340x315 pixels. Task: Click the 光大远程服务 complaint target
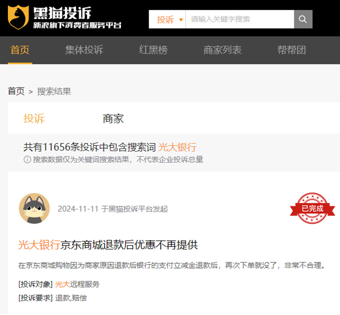click(x=77, y=284)
